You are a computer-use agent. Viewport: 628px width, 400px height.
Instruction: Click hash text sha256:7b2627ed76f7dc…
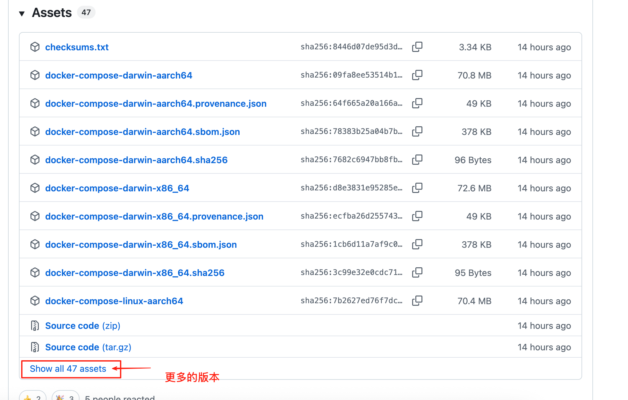click(352, 301)
